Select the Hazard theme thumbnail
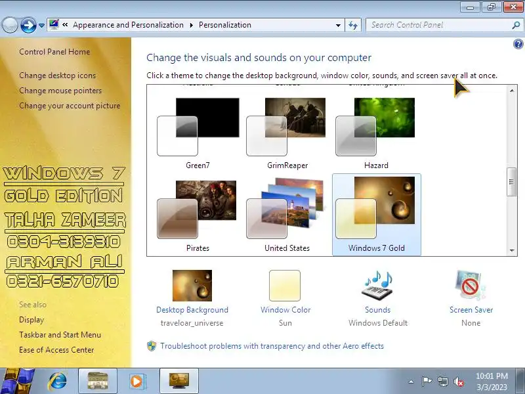This screenshot has width=525, height=394. tap(376, 127)
